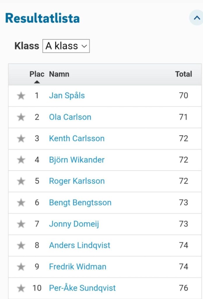Mark Kenth Carlsson row with star
The image size is (203, 299).
[x=21, y=138]
